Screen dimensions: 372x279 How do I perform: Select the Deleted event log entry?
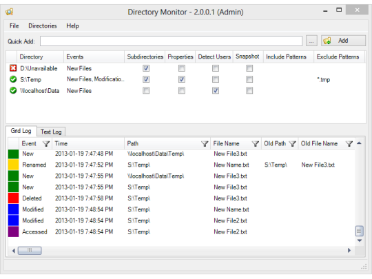pos(181,198)
